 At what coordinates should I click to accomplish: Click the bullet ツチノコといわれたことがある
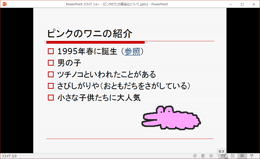pyautogui.click(x=106, y=75)
